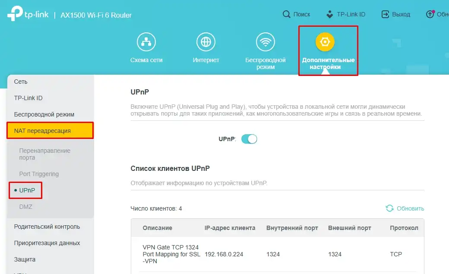The image size is (449, 274).
Task: Open the TP-Link ID account icon
Action: click(329, 14)
